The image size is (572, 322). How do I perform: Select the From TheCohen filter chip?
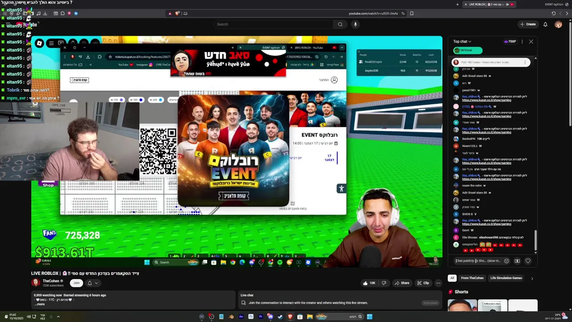[472, 278]
